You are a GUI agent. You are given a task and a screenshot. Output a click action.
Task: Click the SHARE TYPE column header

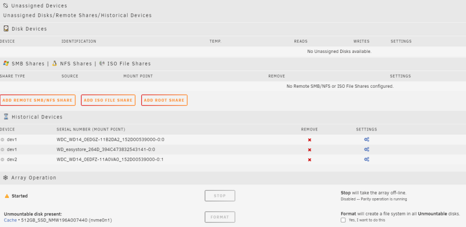pyautogui.click(x=13, y=76)
